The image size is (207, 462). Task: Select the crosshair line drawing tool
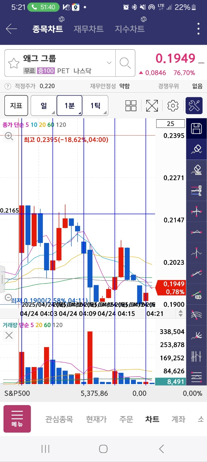coord(196,211)
